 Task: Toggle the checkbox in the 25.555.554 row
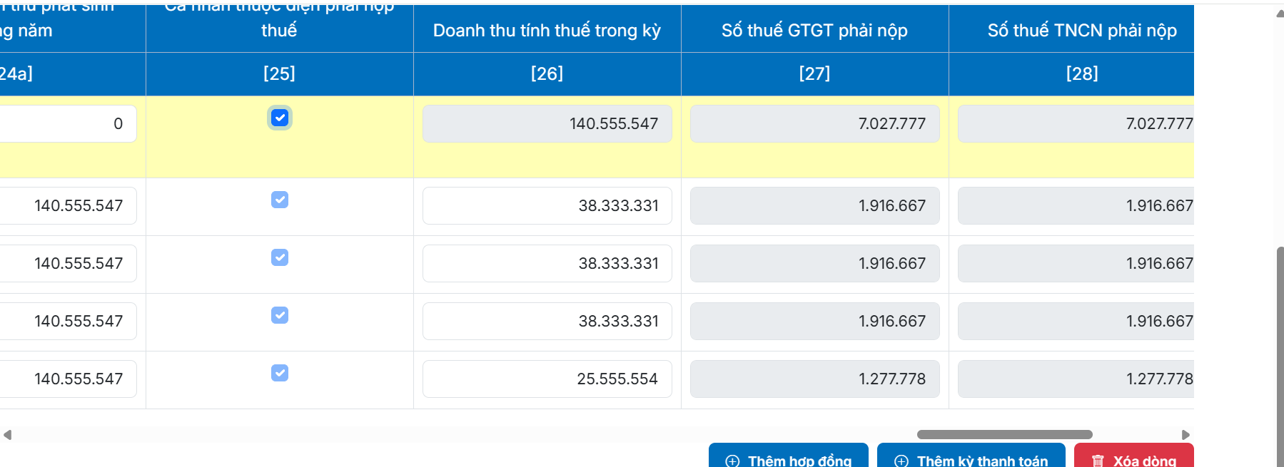tap(280, 373)
